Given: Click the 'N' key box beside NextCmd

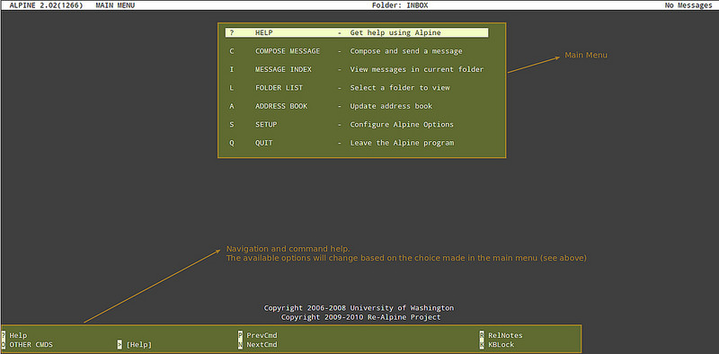Looking at the screenshot, I should click(x=240, y=344).
